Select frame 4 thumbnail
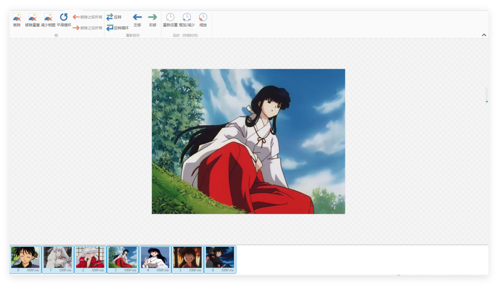The image size is (498, 285). [x=155, y=259]
